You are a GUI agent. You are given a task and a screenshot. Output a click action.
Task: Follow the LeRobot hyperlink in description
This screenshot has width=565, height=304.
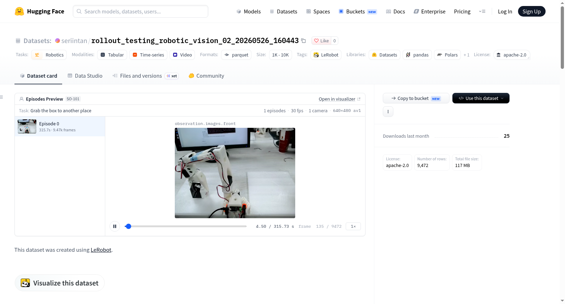coord(101,250)
